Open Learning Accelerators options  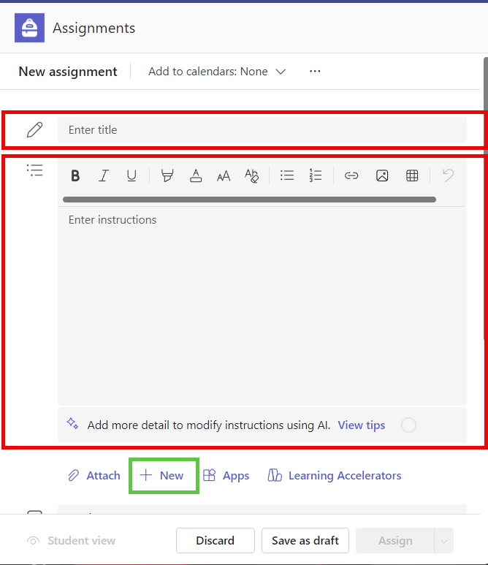point(335,476)
